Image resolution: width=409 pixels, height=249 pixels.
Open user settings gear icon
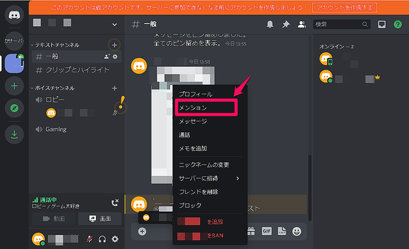[115, 239]
